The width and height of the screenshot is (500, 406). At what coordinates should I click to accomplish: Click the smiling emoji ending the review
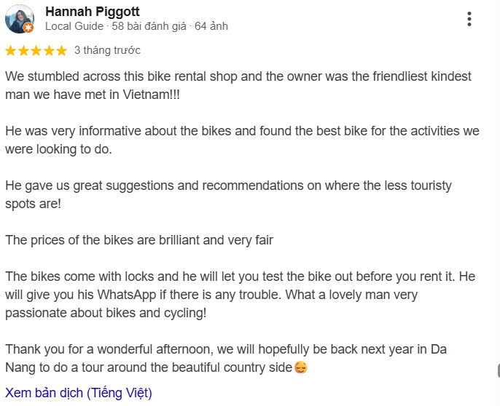point(301,367)
